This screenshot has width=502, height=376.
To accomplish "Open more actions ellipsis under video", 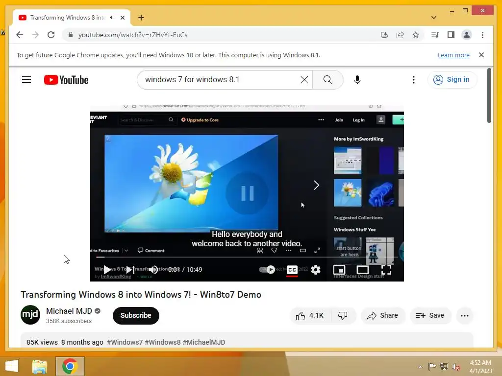I will (465, 316).
